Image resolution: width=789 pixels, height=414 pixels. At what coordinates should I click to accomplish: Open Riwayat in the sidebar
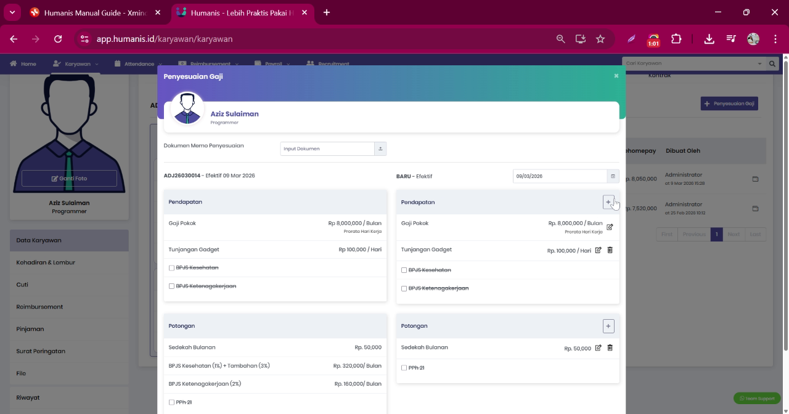coord(69,398)
